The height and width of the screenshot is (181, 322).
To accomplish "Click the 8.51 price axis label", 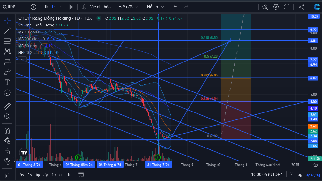I will coord(313,41).
